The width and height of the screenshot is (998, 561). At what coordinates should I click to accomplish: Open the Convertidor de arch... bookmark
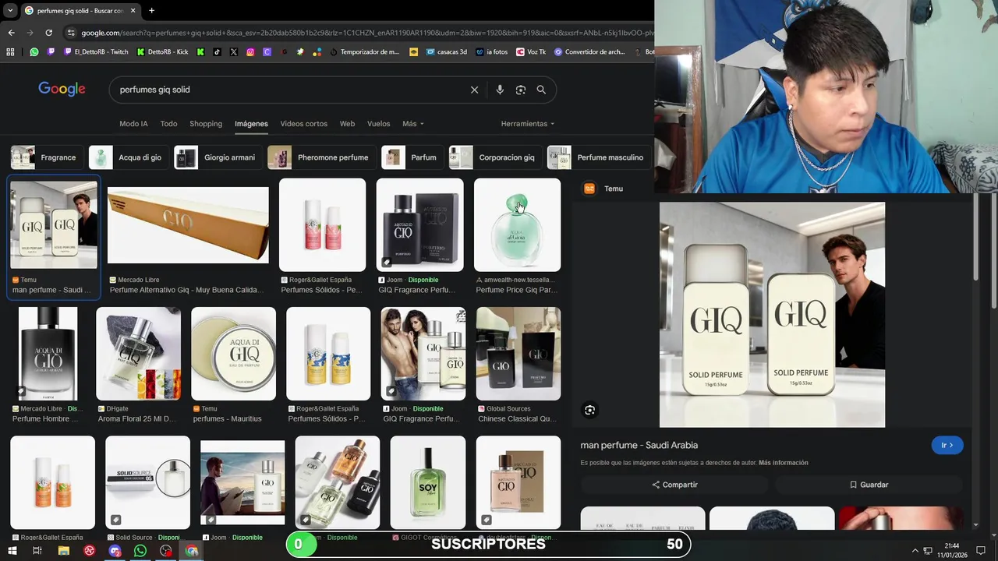pyautogui.click(x=589, y=52)
